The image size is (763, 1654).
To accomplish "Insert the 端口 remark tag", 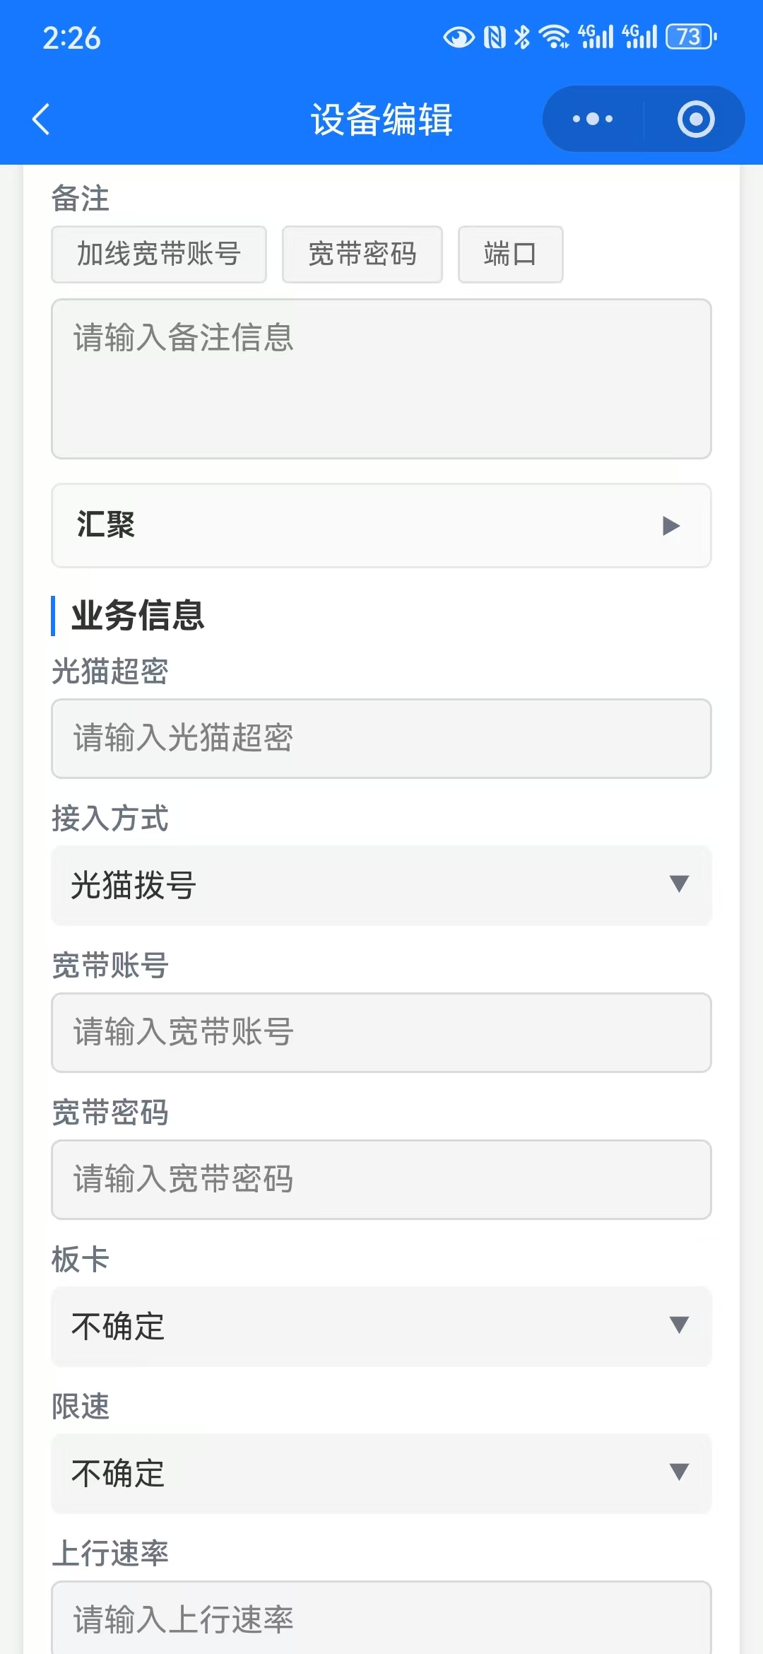I will click(510, 254).
